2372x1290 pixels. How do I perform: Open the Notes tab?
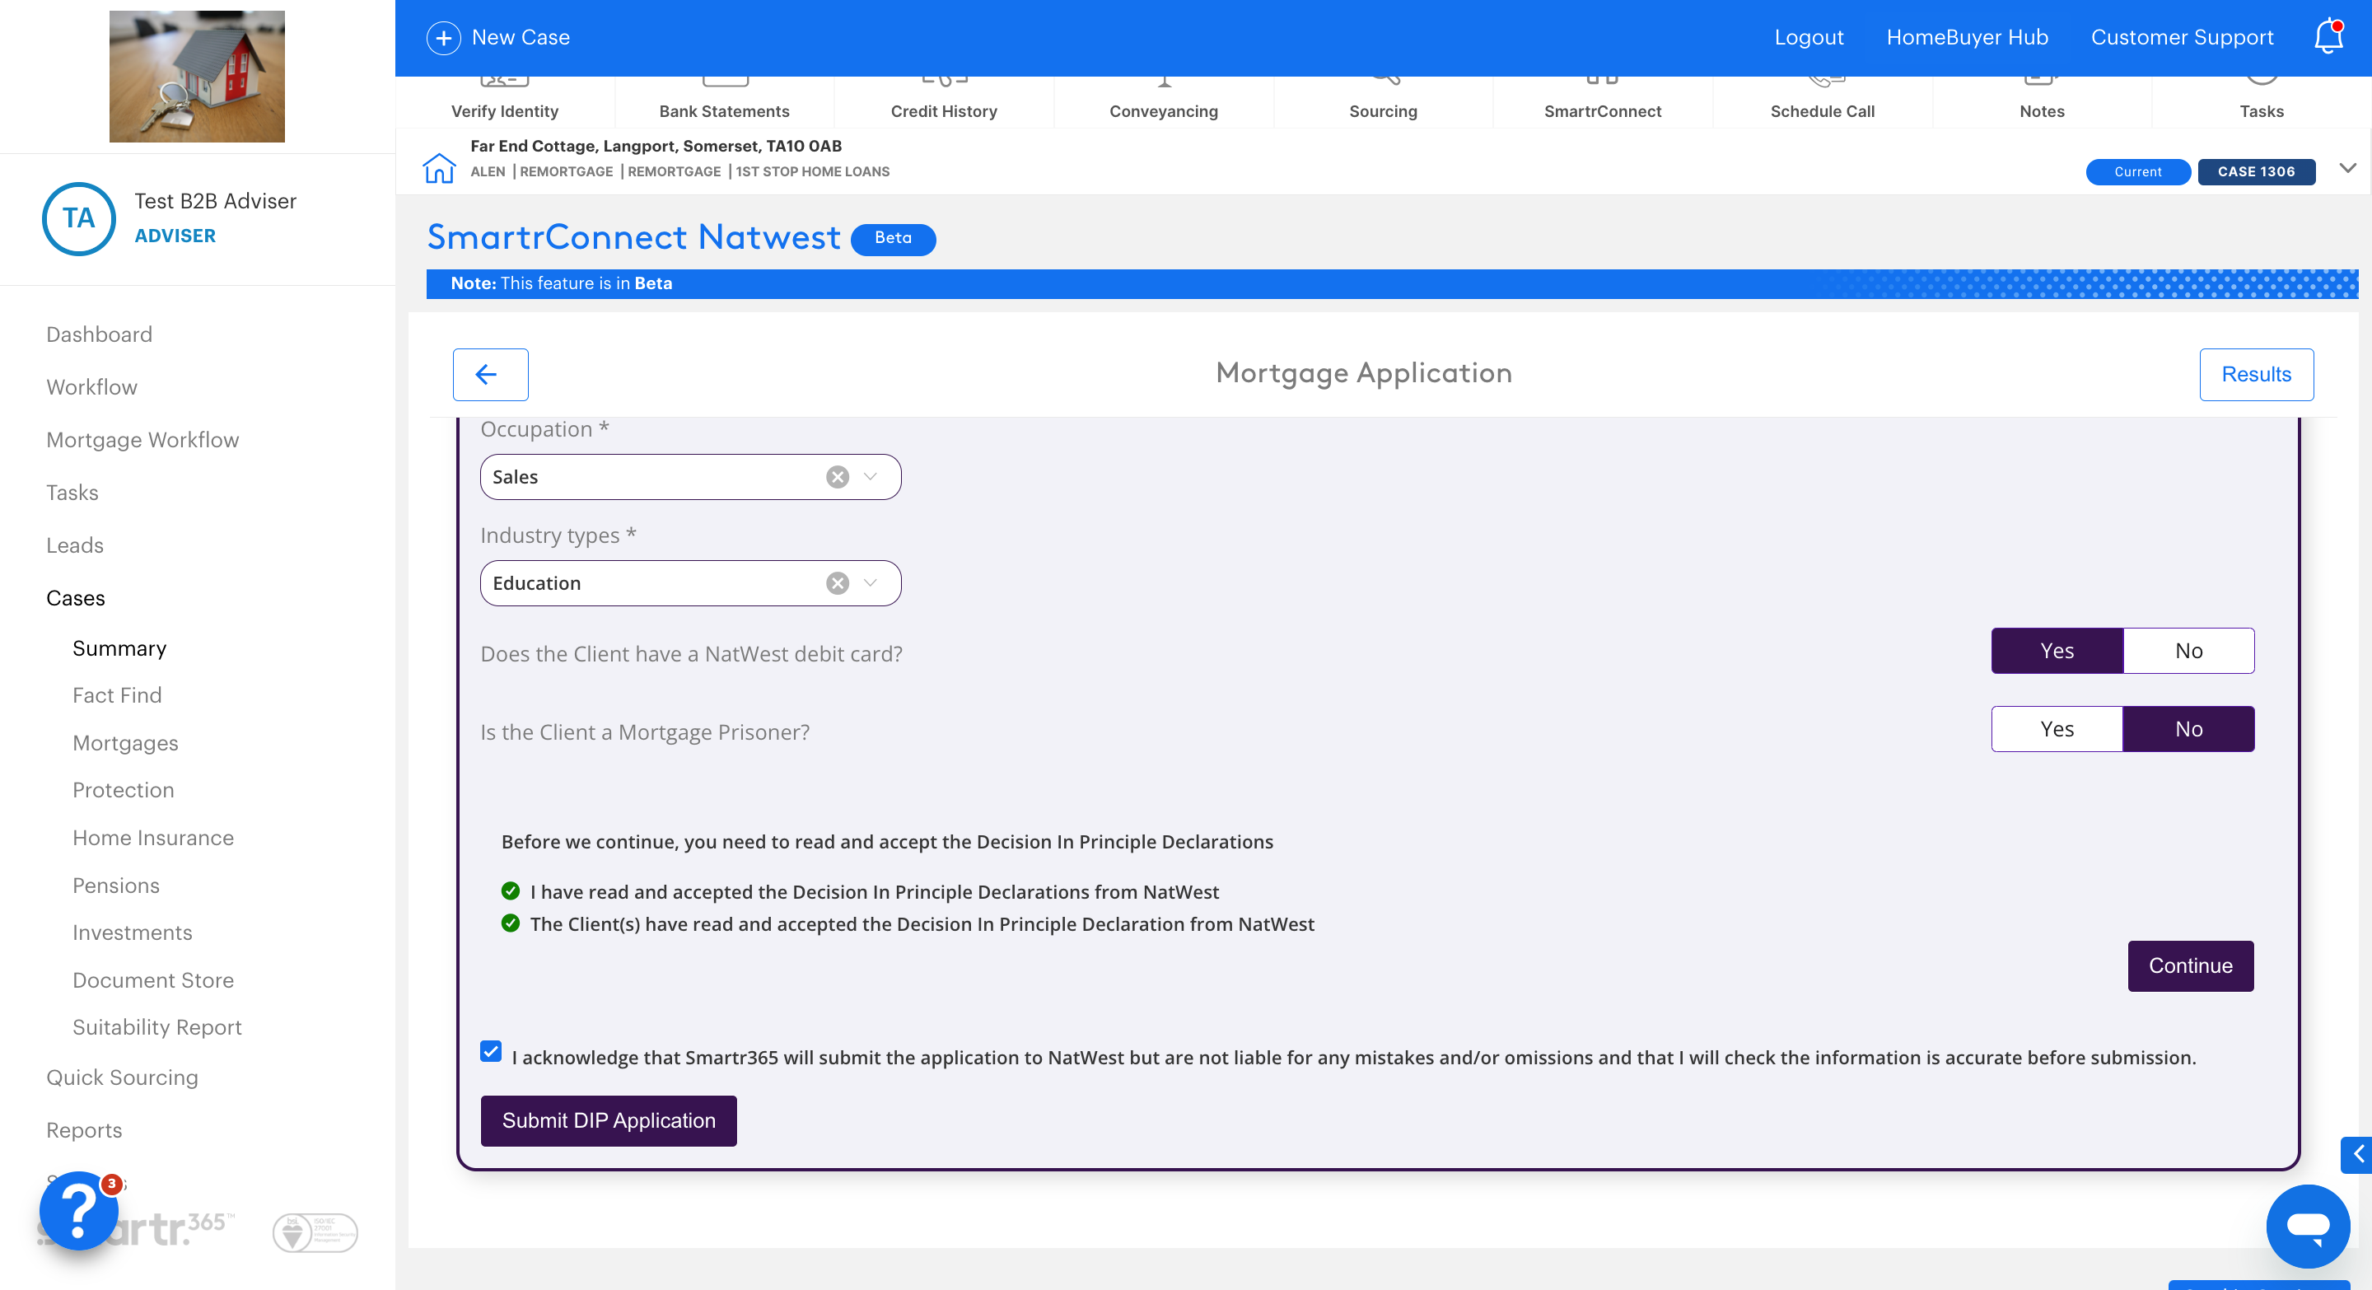(x=2042, y=102)
